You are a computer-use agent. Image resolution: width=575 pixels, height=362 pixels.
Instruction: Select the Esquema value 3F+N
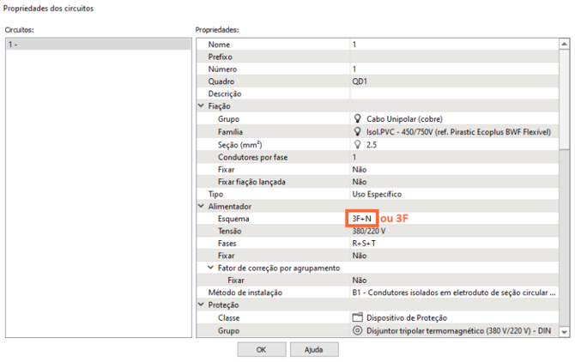[361, 219]
